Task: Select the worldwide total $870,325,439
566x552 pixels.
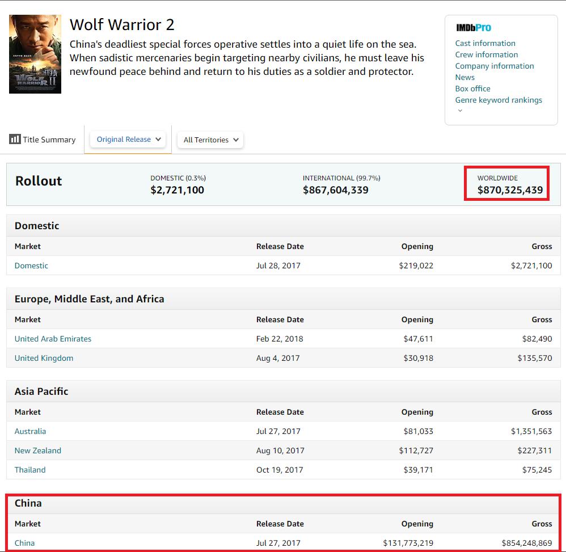Action: click(510, 190)
